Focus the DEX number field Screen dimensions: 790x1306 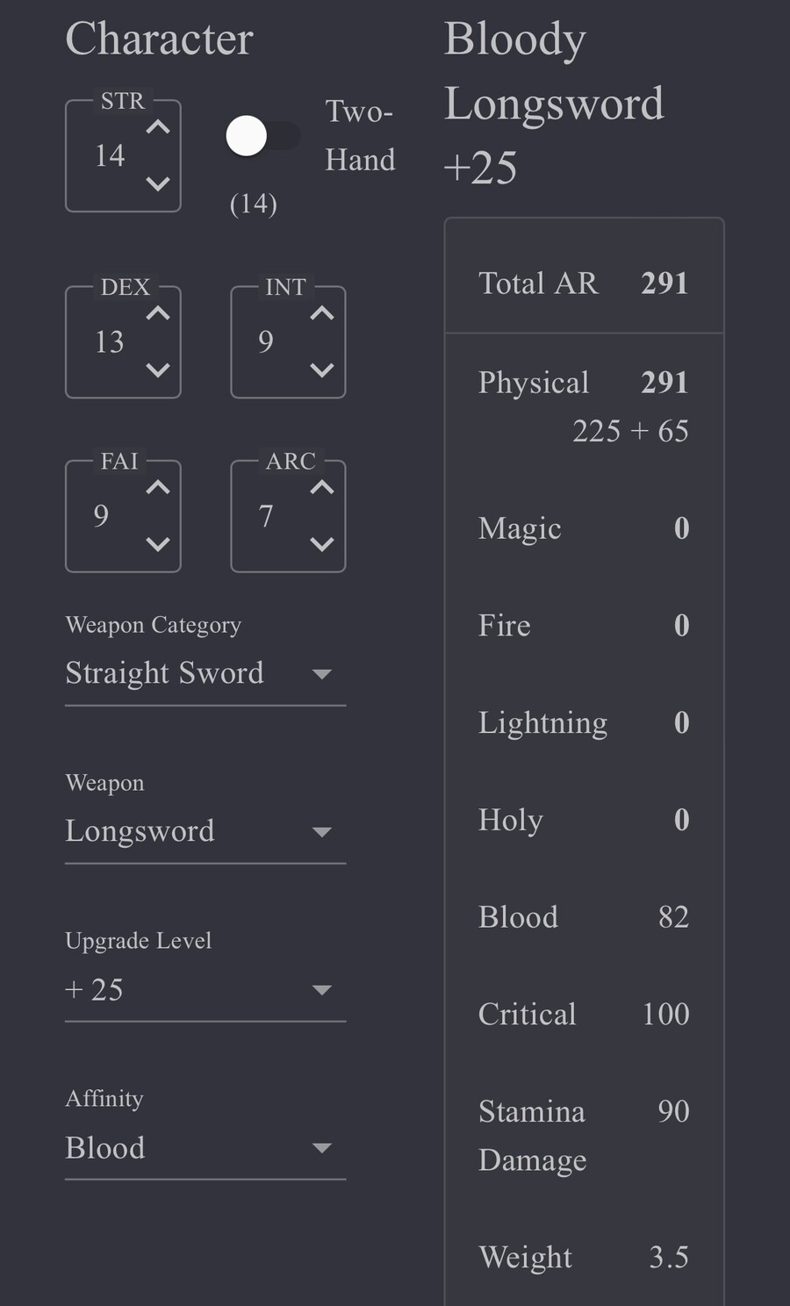click(x=111, y=342)
